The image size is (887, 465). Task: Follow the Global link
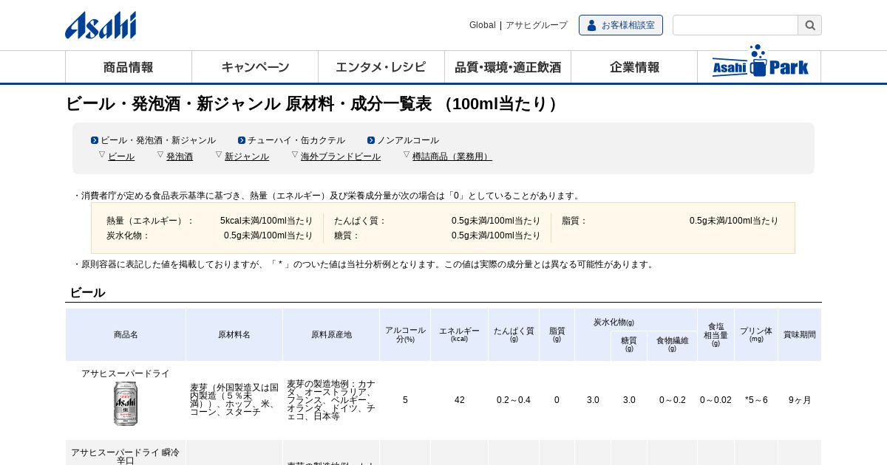483,25
